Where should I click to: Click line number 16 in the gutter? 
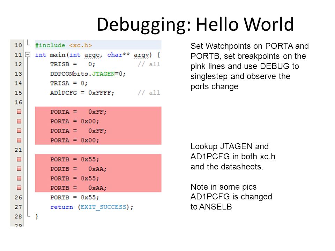click(18, 102)
